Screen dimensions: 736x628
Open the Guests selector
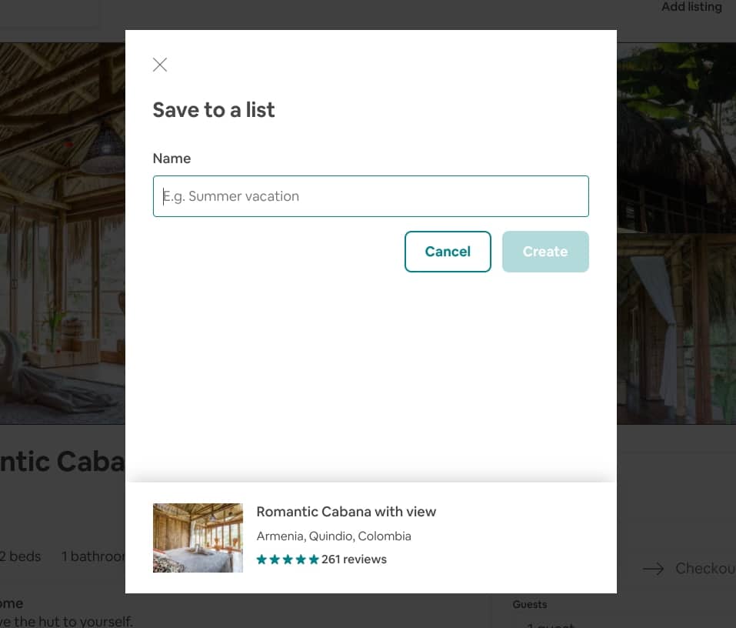530,605
